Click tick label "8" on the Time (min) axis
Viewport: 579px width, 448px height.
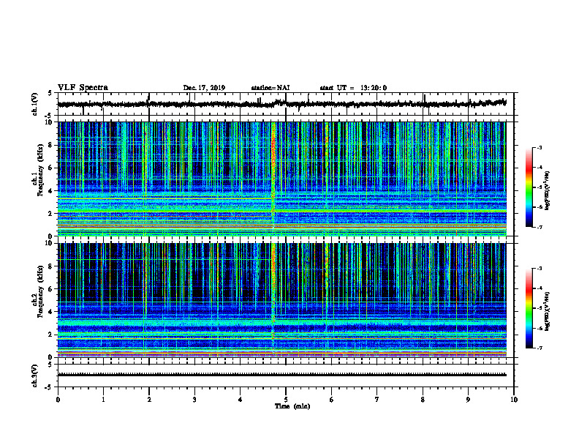(x=423, y=400)
